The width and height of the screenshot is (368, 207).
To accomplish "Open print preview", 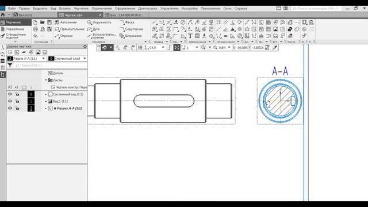I will pos(42,29).
